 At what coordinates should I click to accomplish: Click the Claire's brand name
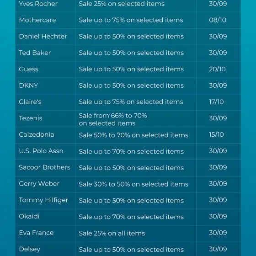coord(30,102)
